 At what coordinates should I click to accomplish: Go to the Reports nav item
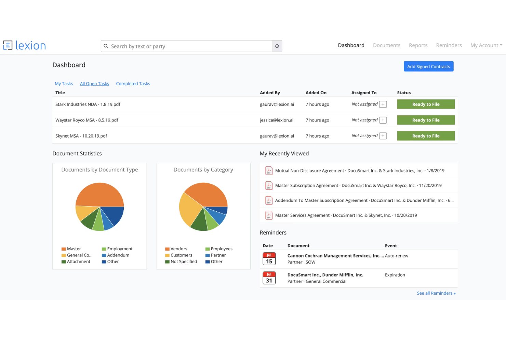coord(418,45)
